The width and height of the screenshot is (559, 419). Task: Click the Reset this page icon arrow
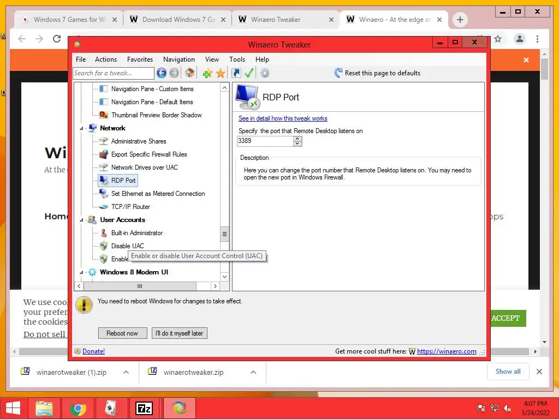pos(338,73)
